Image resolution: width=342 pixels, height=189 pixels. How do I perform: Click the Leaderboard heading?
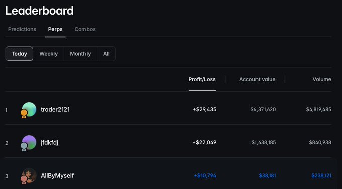(x=39, y=11)
